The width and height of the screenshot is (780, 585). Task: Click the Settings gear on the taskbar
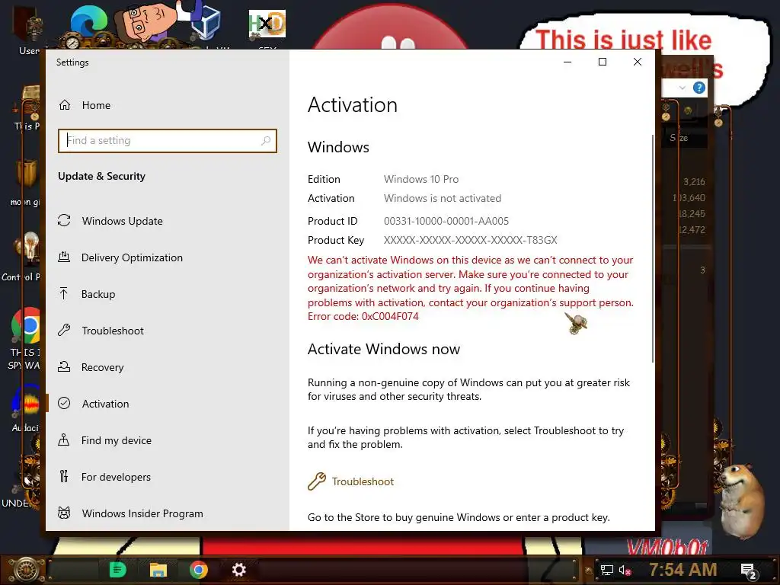[x=238, y=570]
